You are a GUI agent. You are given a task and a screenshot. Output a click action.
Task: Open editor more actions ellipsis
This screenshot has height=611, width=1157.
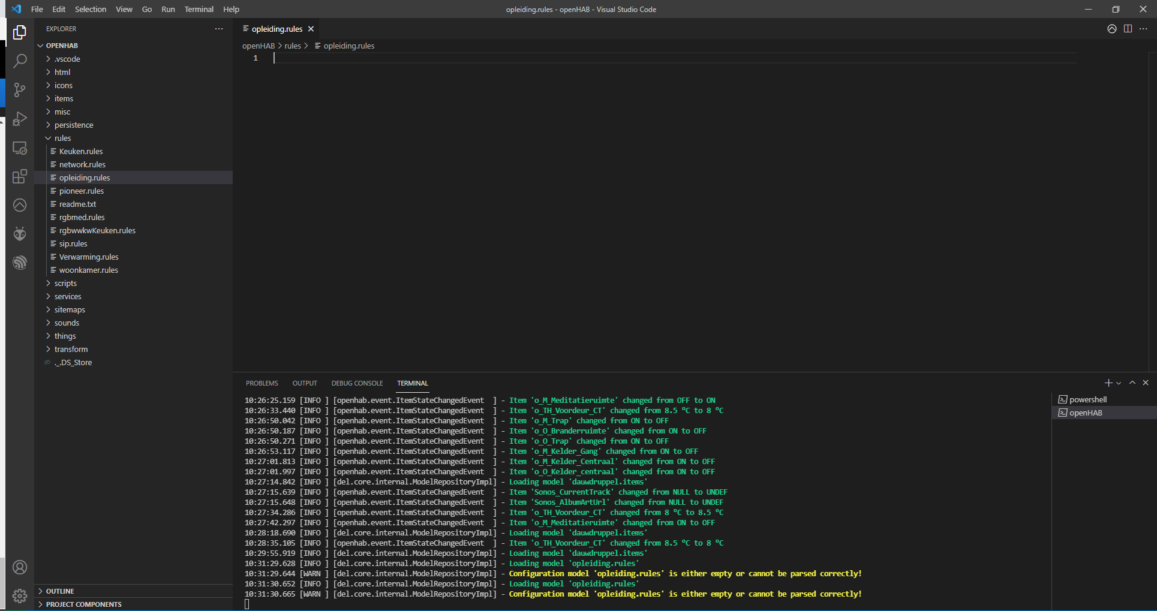tap(1143, 29)
